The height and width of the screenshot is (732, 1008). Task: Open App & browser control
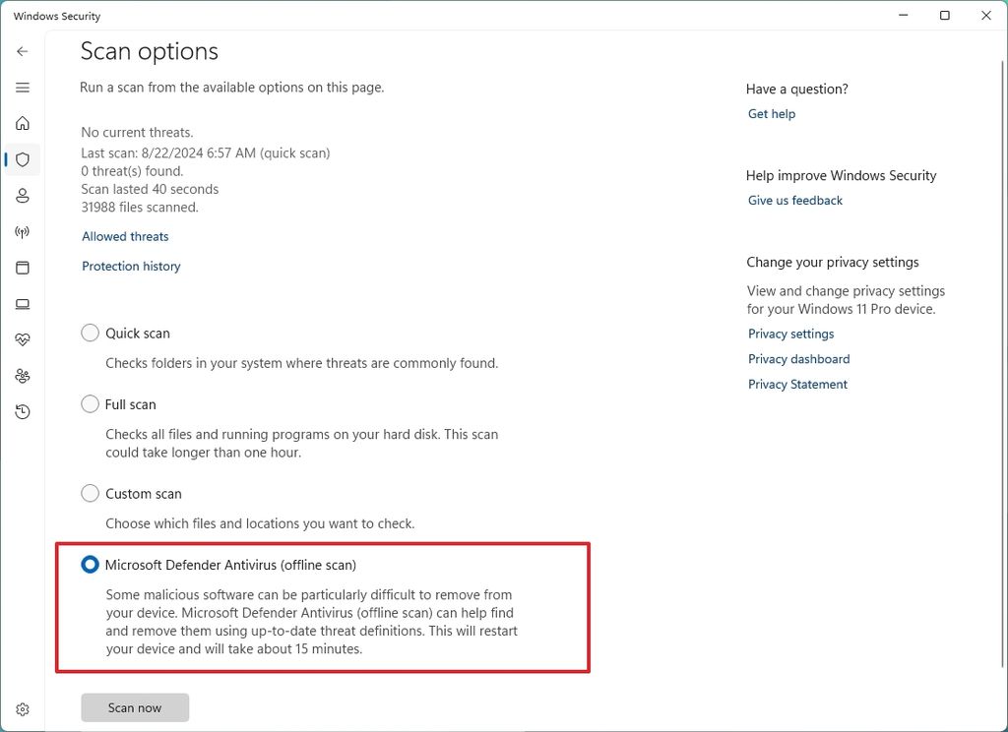(22, 267)
